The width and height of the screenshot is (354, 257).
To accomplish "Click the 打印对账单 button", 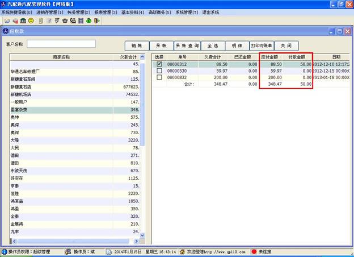I will coord(261,45).
